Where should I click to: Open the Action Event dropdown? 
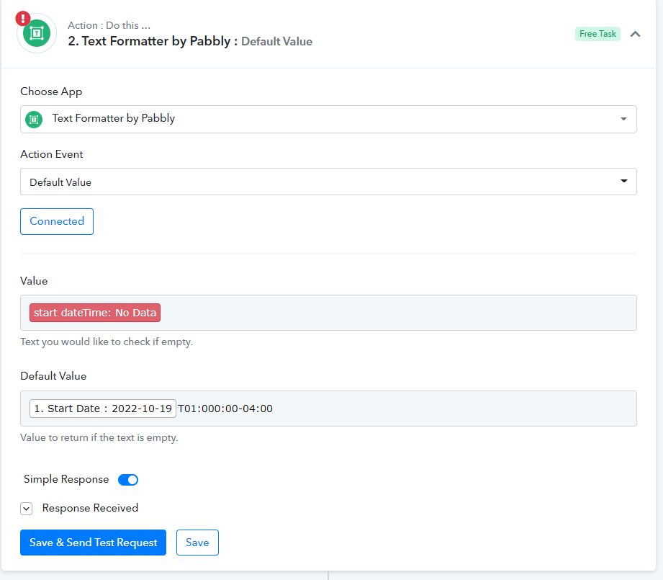pyautogui.click(x=328, y=182)
